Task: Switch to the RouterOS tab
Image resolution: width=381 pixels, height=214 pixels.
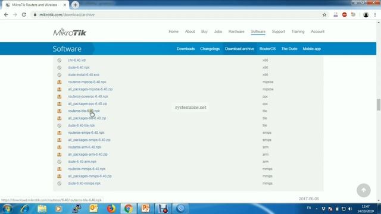Action: [267, 49]
